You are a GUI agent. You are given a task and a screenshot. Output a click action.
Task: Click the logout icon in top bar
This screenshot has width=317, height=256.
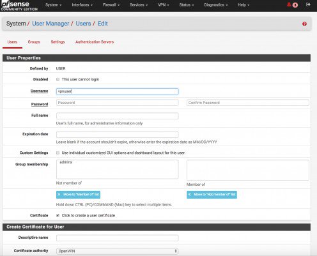308,4
